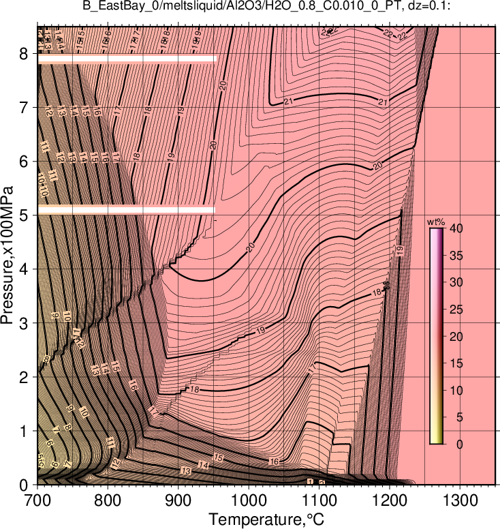Click the colorbar tick label 20
Image resolution: width=500 pixels, height=529 pixels.
[x=456, y=336]
